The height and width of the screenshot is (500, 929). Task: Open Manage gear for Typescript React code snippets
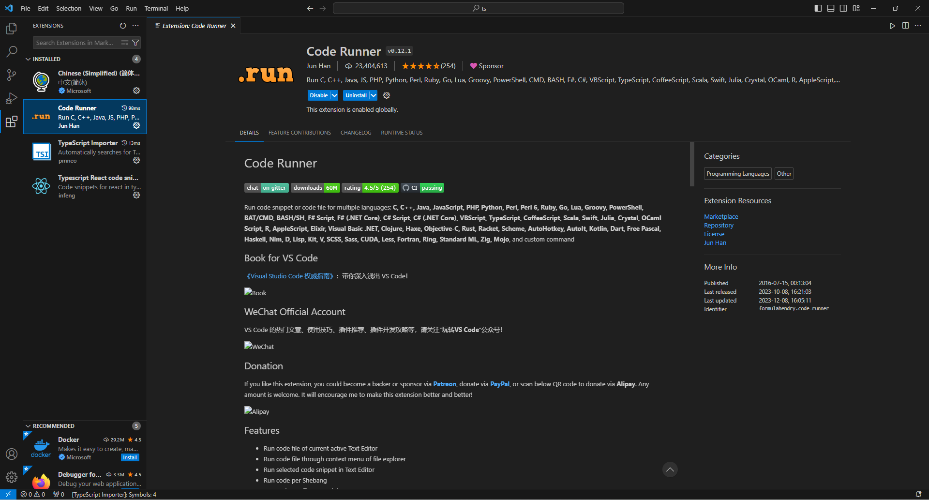136,195
